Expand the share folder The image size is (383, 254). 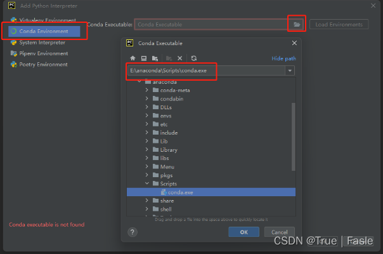(146, 201)
